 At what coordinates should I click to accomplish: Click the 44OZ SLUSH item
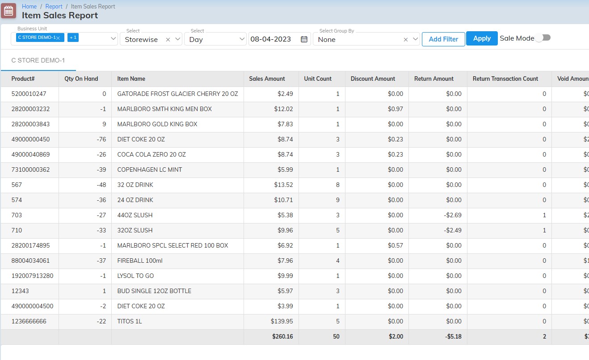pyautogui.click(x=135, y=215)
